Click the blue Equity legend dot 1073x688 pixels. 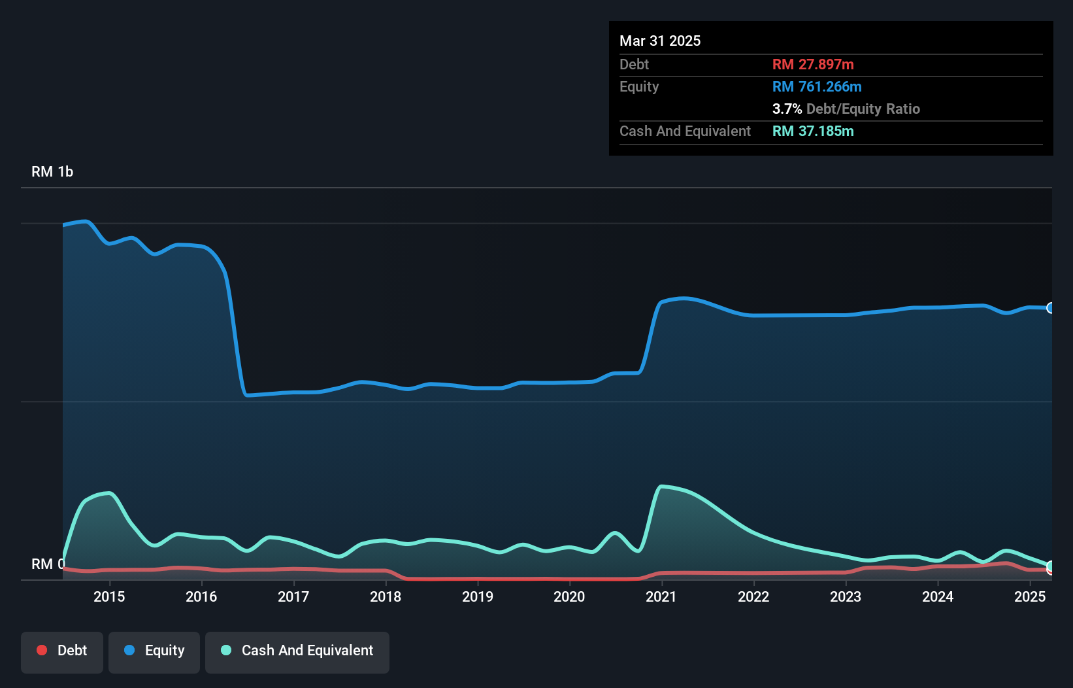pyautogui.click(x=129, y=650)
